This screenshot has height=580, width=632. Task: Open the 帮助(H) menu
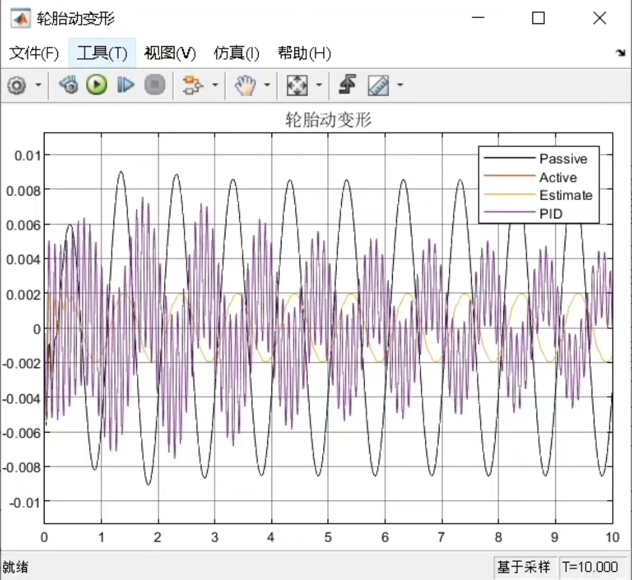[304, 53]
